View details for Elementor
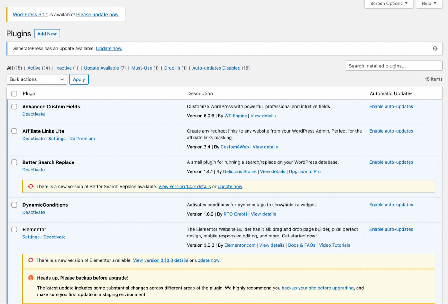This screenshot has height=304, width=448. [272, 245]
